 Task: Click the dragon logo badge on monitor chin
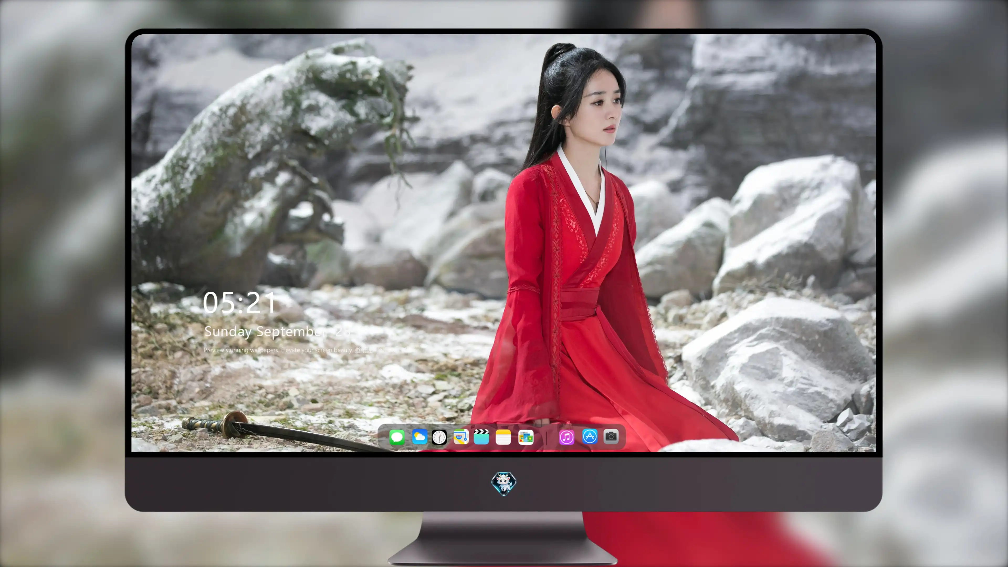click(504, 484)
